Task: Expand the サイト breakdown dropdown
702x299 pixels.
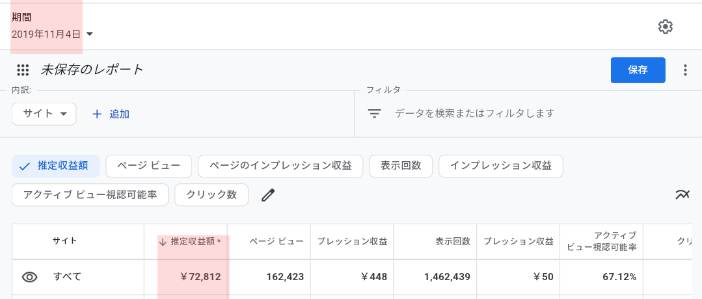Action: 44,114
